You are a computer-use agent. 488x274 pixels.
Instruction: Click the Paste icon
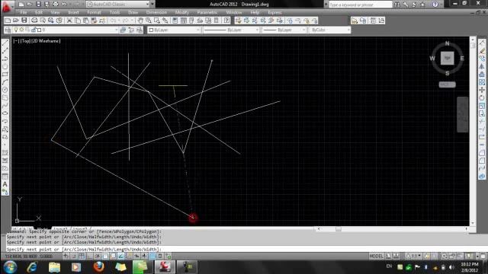pos(86,21)
